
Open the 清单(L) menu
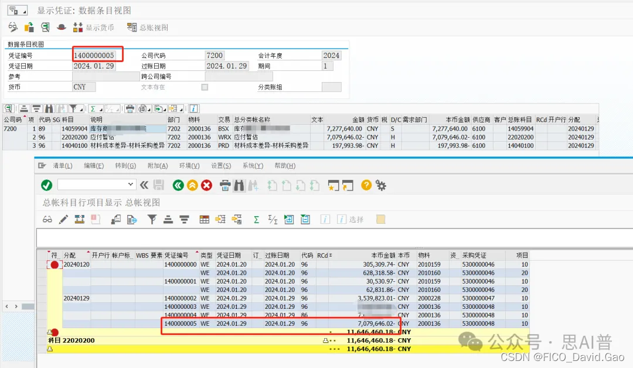tap(63, 166)
